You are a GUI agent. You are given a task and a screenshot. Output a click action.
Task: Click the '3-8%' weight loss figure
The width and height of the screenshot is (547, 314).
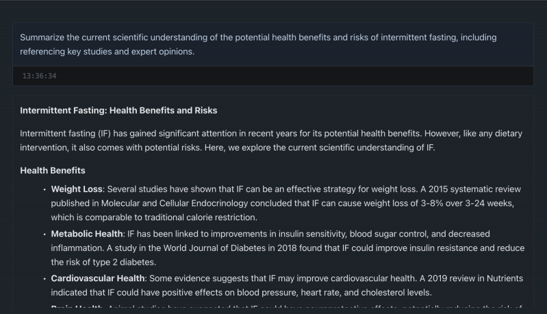[x=432, y=203]
